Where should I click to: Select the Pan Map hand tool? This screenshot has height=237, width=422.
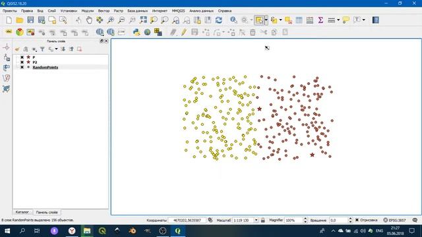tap(89, 20)
